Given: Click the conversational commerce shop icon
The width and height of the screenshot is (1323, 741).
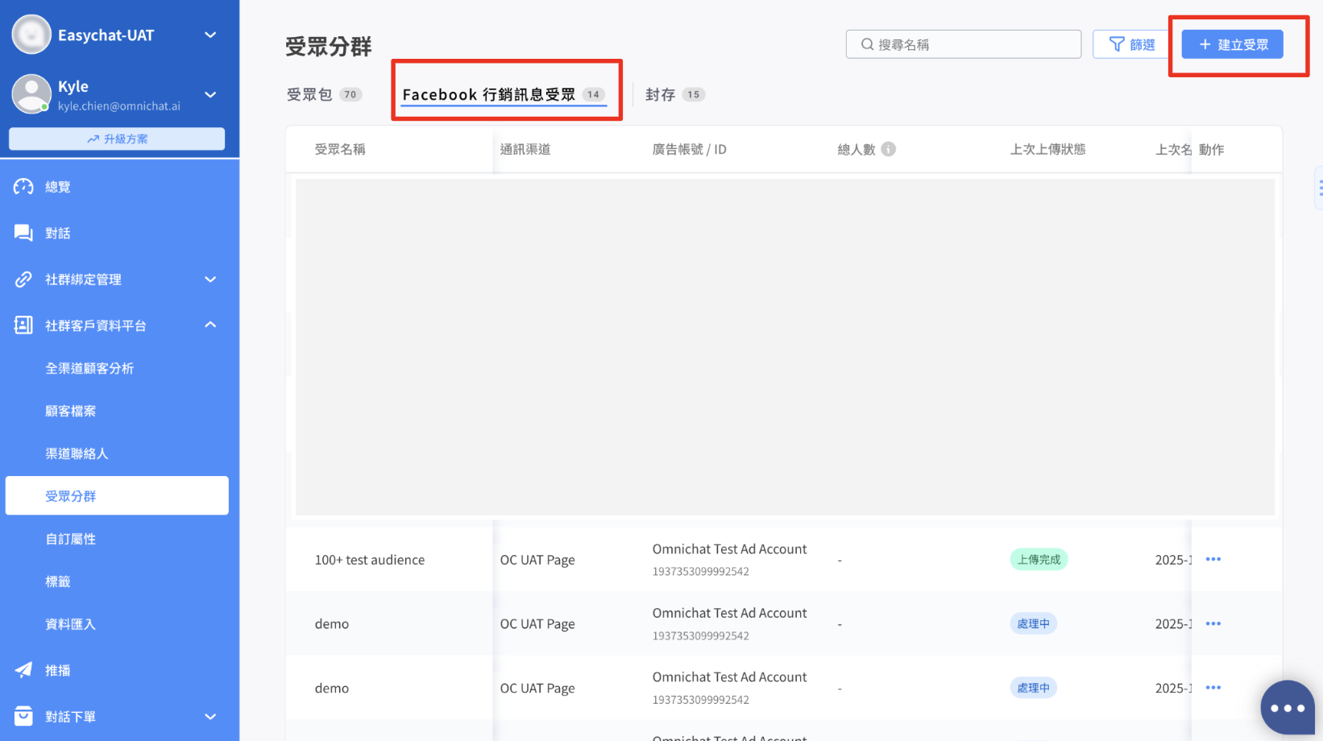Looking at the screenshot, I should (x=23, y=716).
